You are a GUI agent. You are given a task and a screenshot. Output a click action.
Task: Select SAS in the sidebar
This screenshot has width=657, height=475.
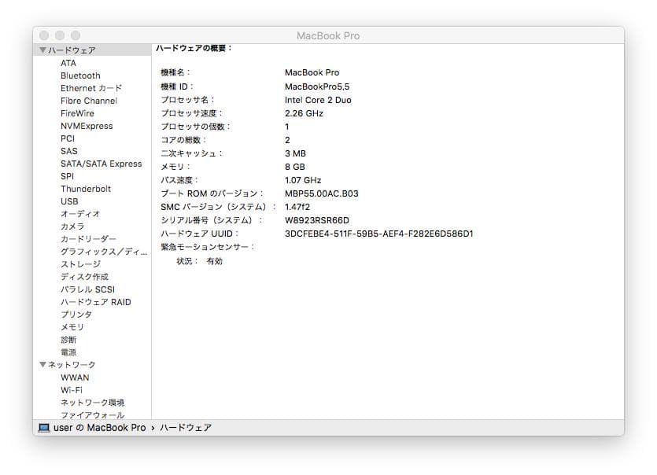coord(69,151)
